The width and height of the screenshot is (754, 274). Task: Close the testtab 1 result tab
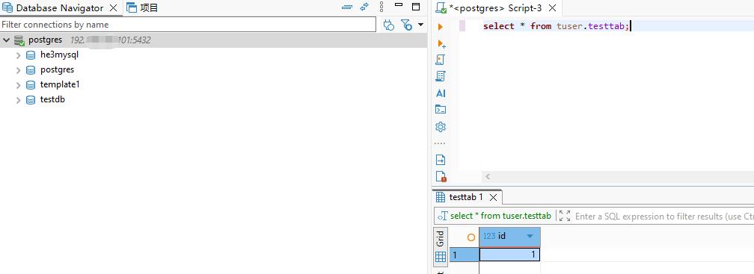coord(493,197)
